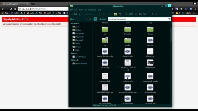The width and height of the screenshot is (198, 111).
Task: Open the View menu
Action: click(x=81, y=10)
